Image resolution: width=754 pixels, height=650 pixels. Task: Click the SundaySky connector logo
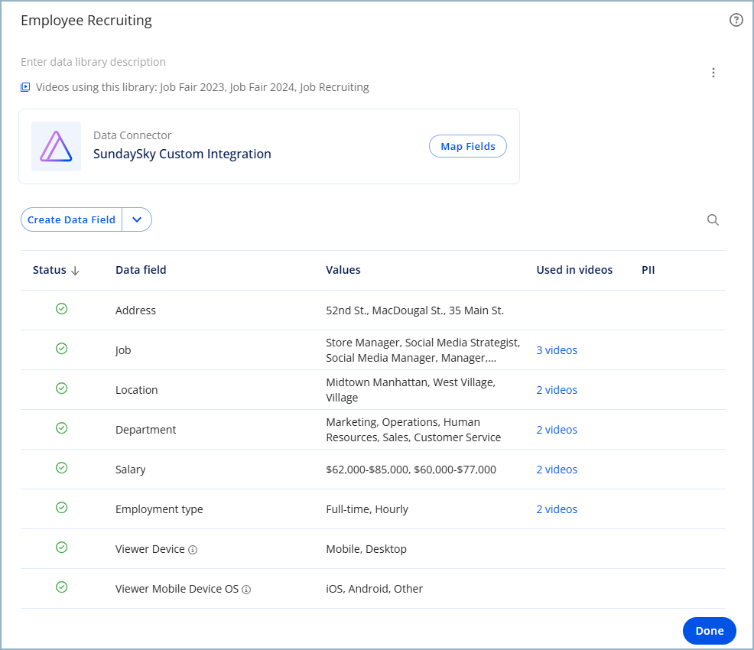point(57,146)
